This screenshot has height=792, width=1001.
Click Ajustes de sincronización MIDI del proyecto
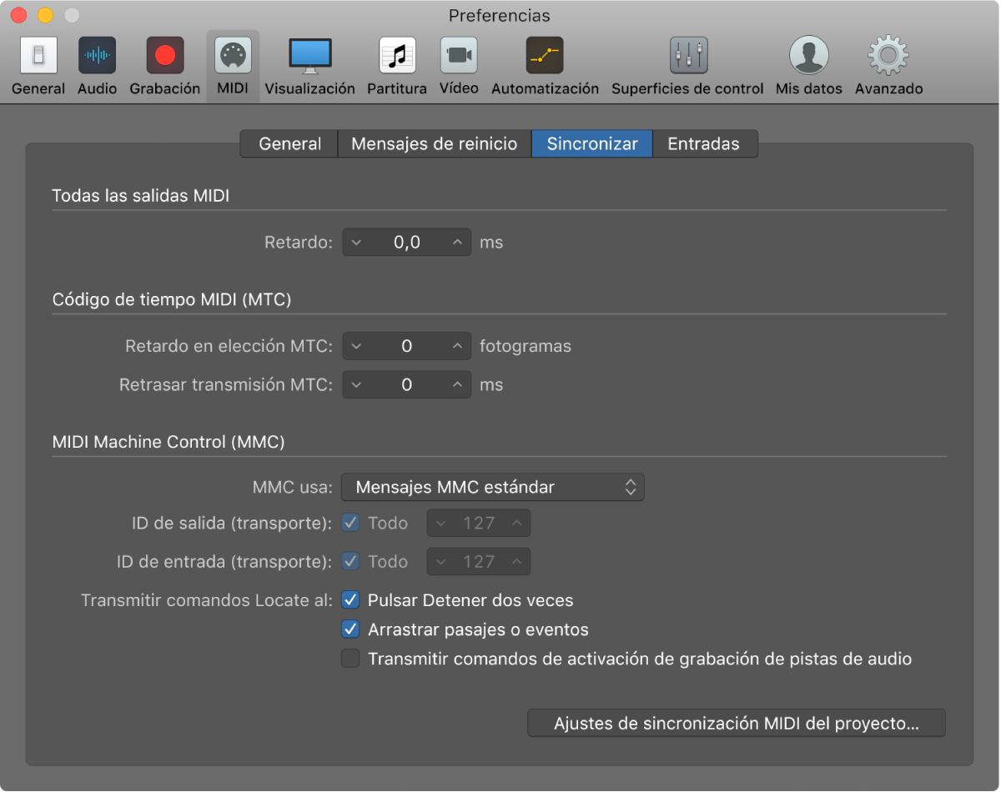[736, 724]
